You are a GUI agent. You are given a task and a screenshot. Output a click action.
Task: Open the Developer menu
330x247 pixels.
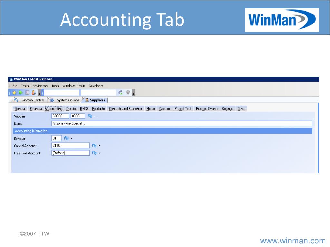(x=96, y=86)
